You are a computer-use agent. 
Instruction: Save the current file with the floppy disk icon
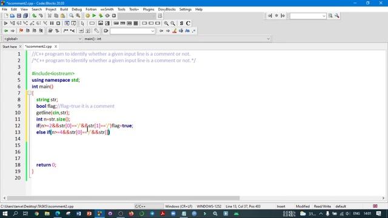coord(19,16)
